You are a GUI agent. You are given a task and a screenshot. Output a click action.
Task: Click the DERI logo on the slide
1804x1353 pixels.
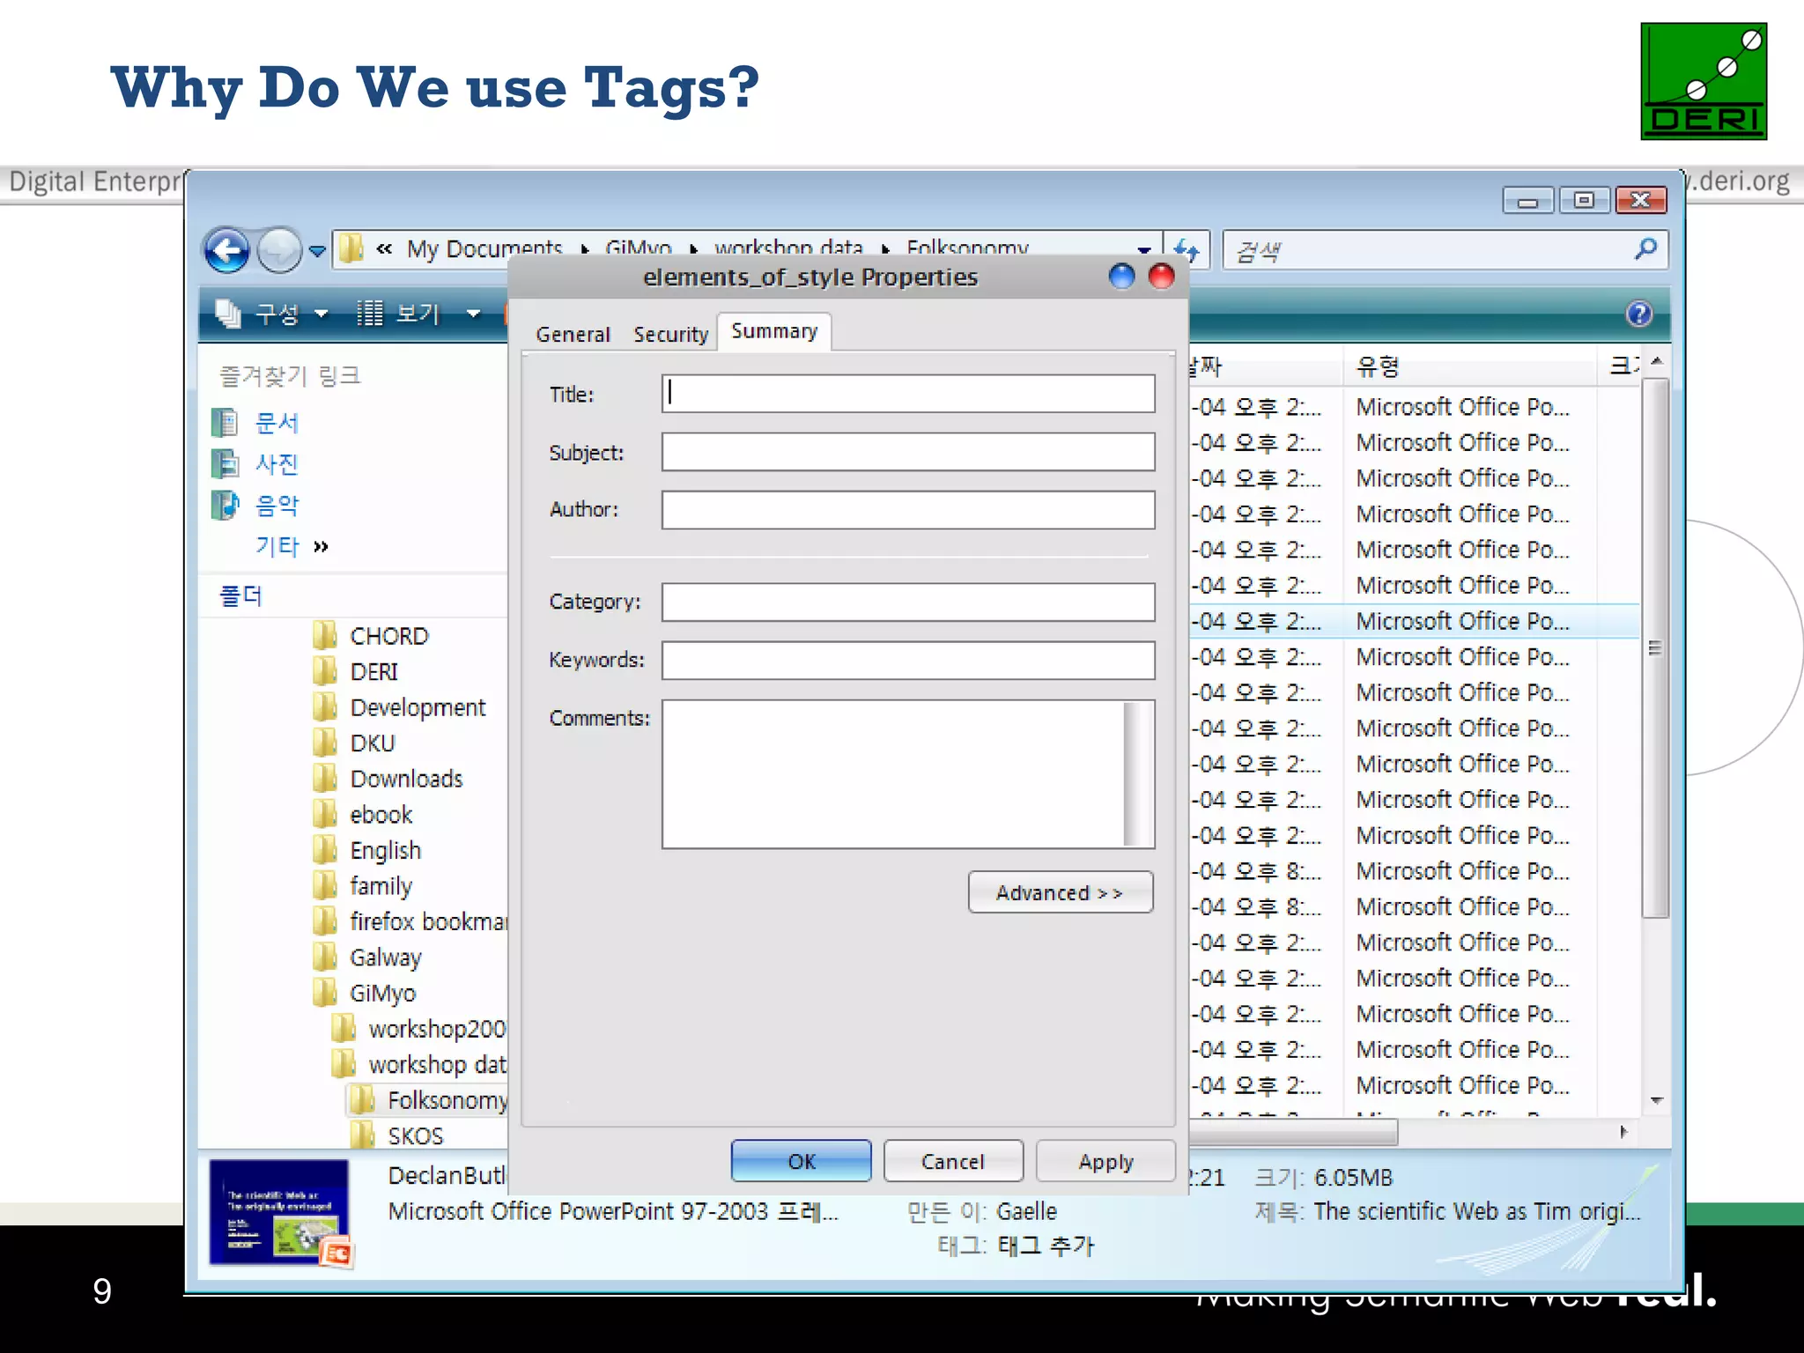(x=1704, y=81)
